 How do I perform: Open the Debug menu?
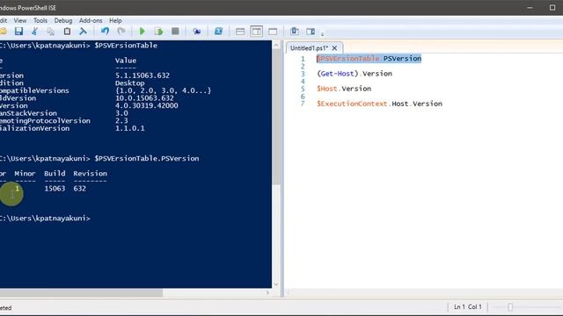click(x=63, y=20)
